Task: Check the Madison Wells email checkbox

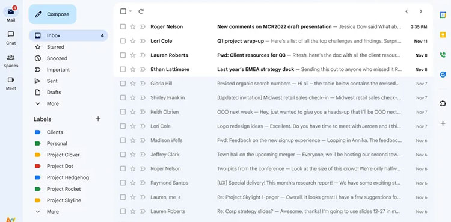Action: point(123,140)
